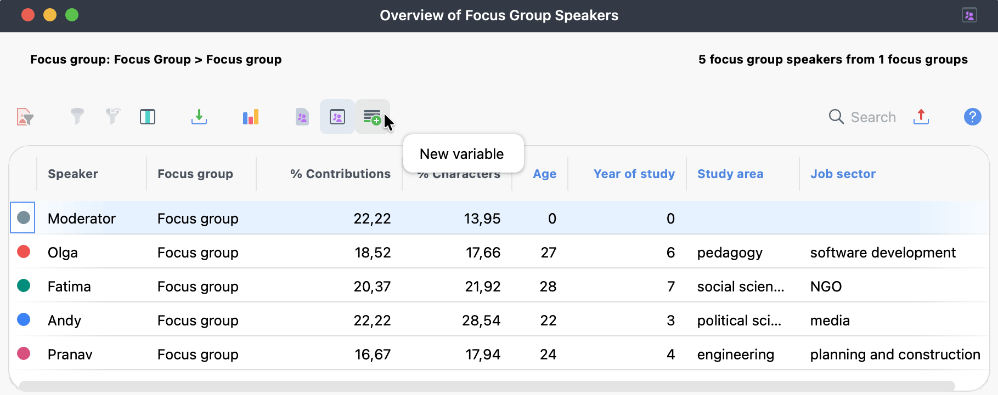Select the Fatima speaker name
Viewport: 998px width, 395px height.
pyautogui.click(x=69, y=287)
